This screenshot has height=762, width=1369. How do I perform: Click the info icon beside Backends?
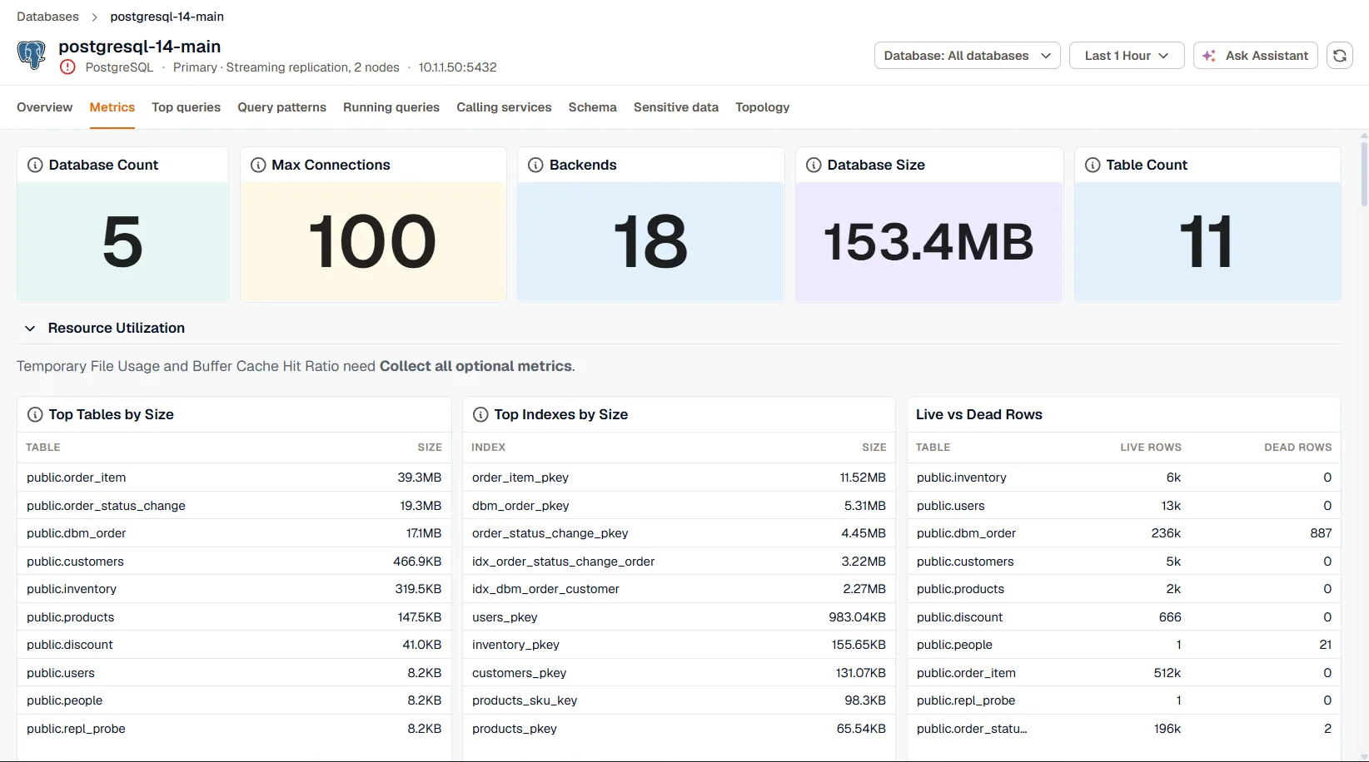click(535, 165)
